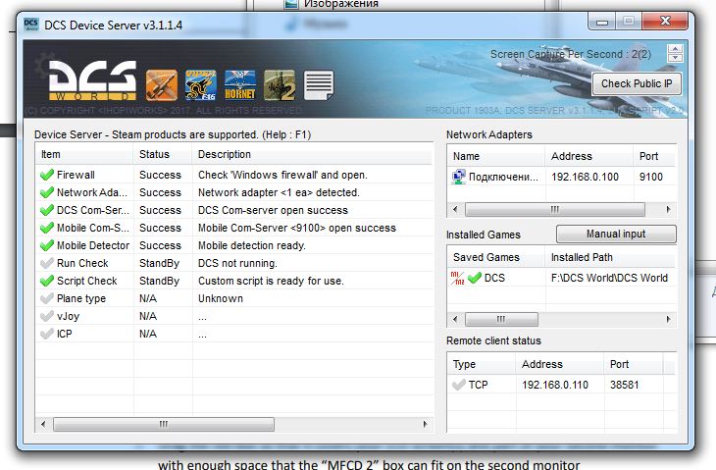Minimize the DCS Device Server window
The image size is (716, 470).
pyautogui.click(x=602, y=21)
